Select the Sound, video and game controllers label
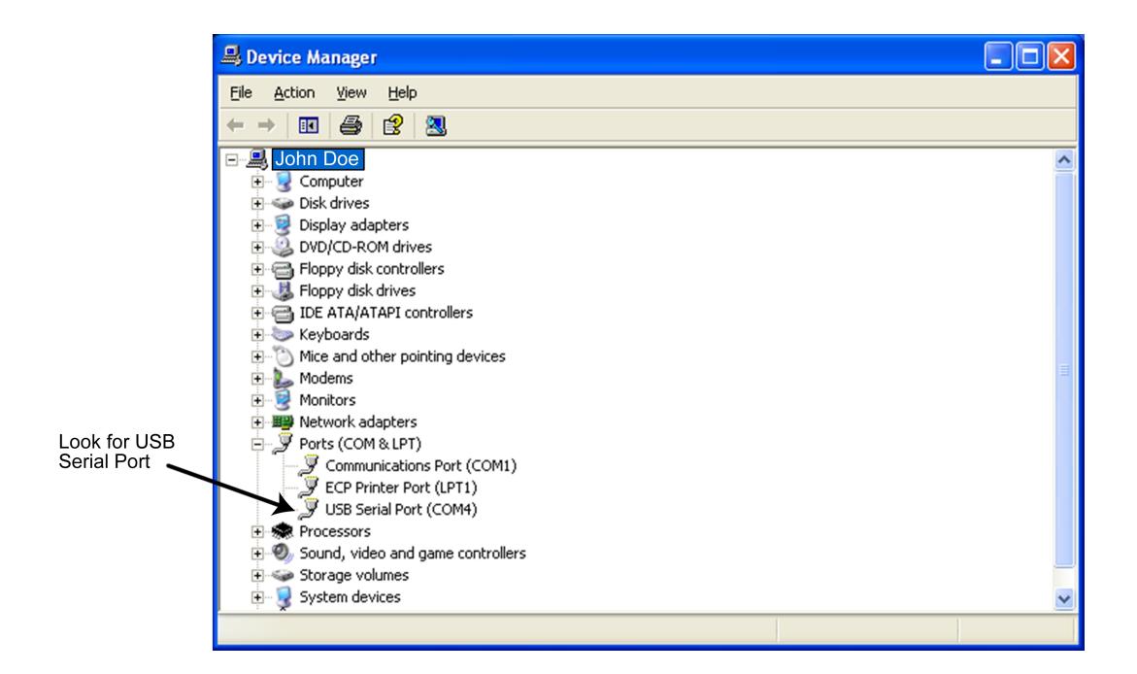 coord(412,554)
